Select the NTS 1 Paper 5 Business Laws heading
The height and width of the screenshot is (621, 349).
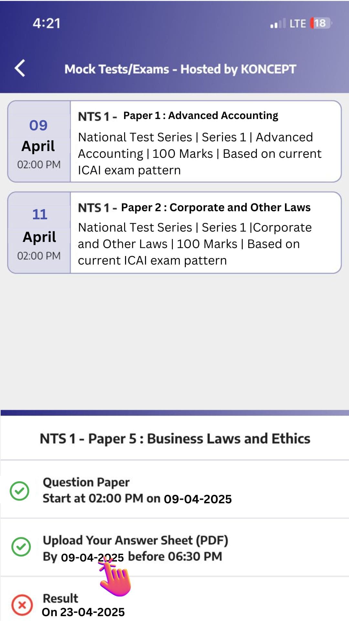pos(174,439)
